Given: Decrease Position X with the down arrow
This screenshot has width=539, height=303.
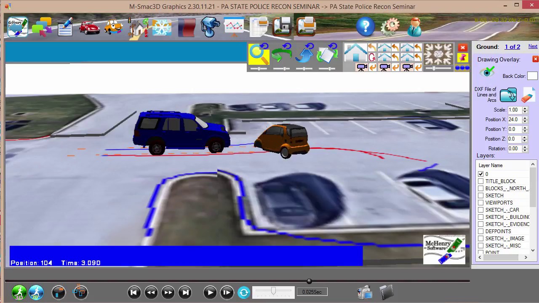Looking at the screenshot, I should tap(525, 121).
